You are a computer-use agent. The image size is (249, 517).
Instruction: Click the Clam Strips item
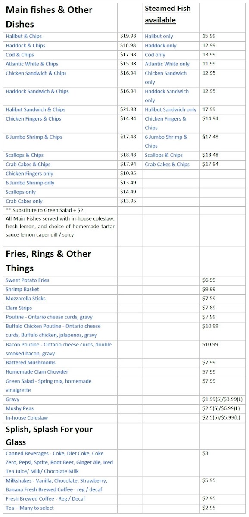point(19,308)
